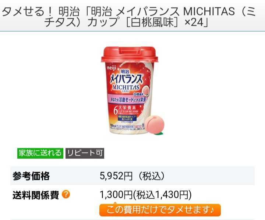Select the 送料関係費 label text

click(36, 195)
